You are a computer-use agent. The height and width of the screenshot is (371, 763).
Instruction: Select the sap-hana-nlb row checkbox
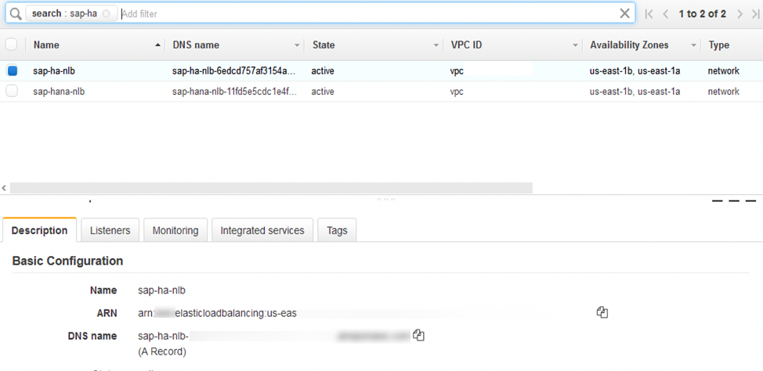[x=12, y=92]
